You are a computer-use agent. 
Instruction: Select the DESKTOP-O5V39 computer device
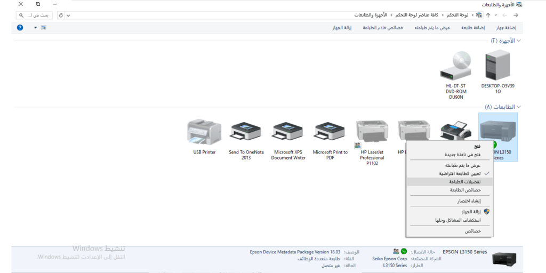(x=497, y=67)
